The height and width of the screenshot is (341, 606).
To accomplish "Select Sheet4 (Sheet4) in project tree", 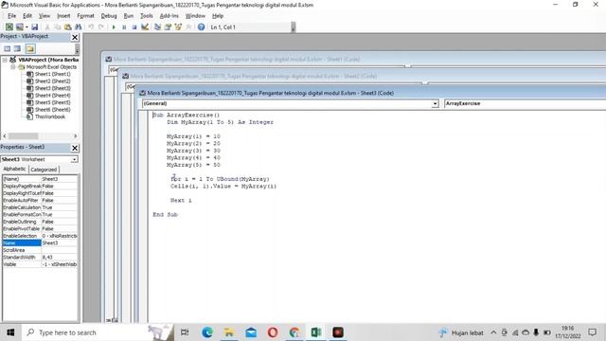I will click(53, 95).
